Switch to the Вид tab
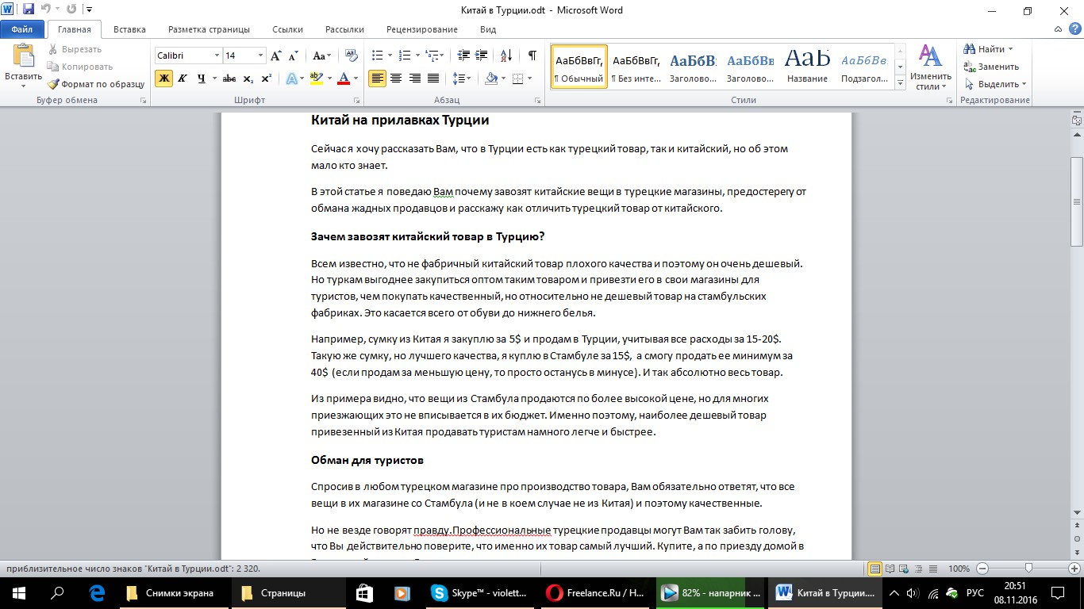The width and height of the screenshot is (1084, 609). click(488, 29)
